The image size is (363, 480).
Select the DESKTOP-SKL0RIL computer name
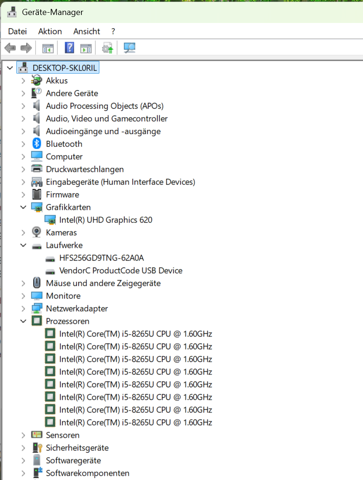65,67
